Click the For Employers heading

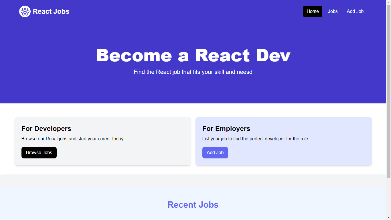coord(226,129)
